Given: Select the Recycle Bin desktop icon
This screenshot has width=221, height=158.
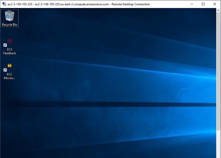Looking at the screenshot, I should pyautogui.click(x=9, y=16).
